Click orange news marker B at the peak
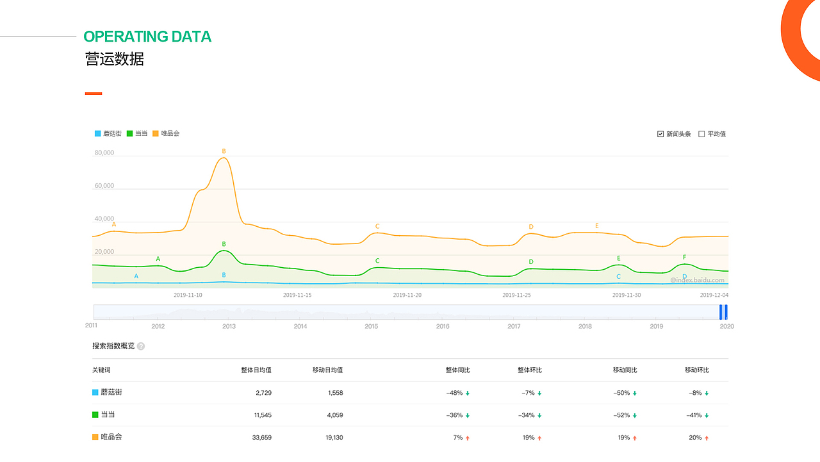This screenshot has width=820, height=462. [x=224, y=151]
